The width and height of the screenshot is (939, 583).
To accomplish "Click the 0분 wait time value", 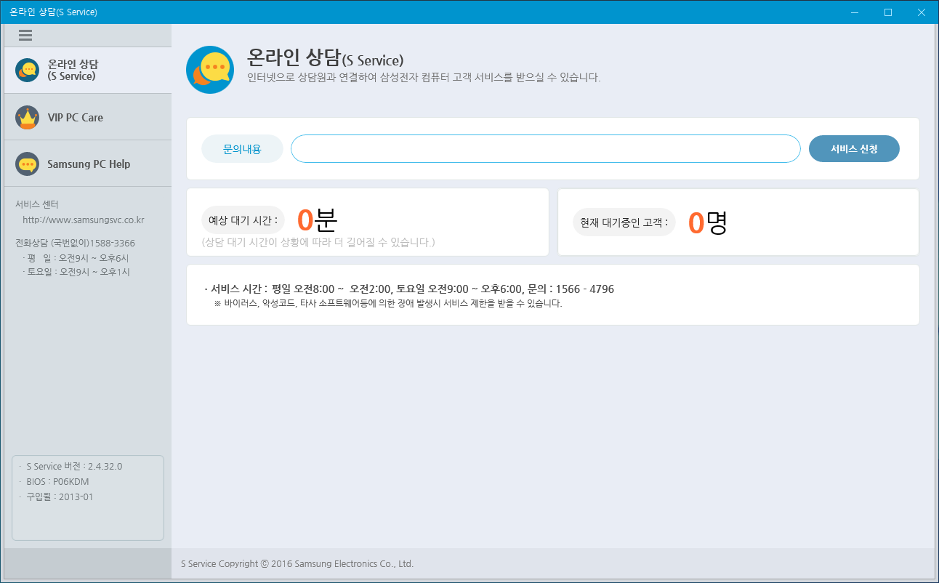I will 318,220.
